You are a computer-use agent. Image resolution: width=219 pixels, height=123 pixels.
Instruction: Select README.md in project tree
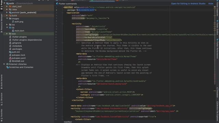[x=18, y=61]
